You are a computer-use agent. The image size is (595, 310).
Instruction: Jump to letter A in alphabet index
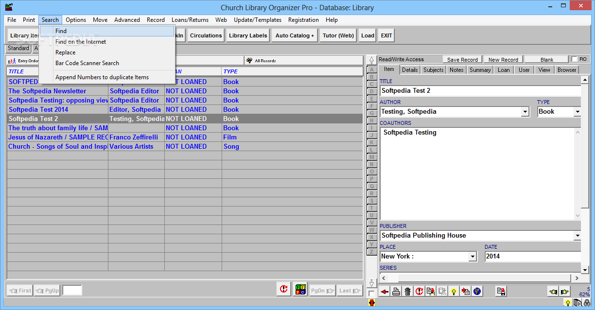372,69
